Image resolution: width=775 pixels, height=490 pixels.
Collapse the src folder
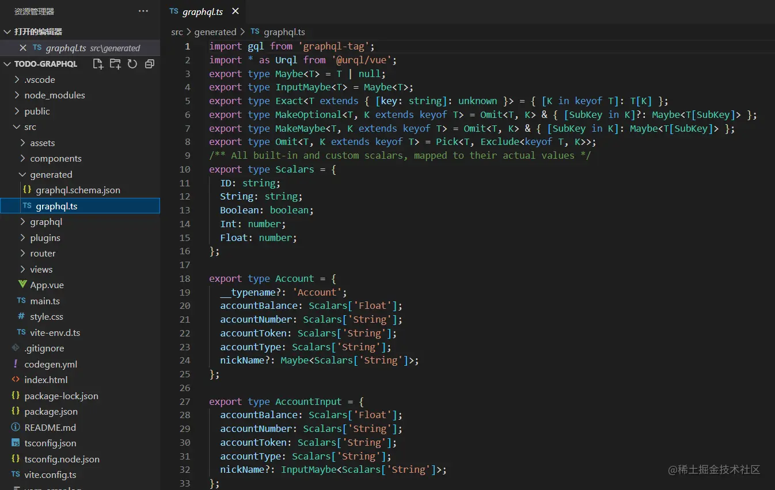[x=17, y=127]
